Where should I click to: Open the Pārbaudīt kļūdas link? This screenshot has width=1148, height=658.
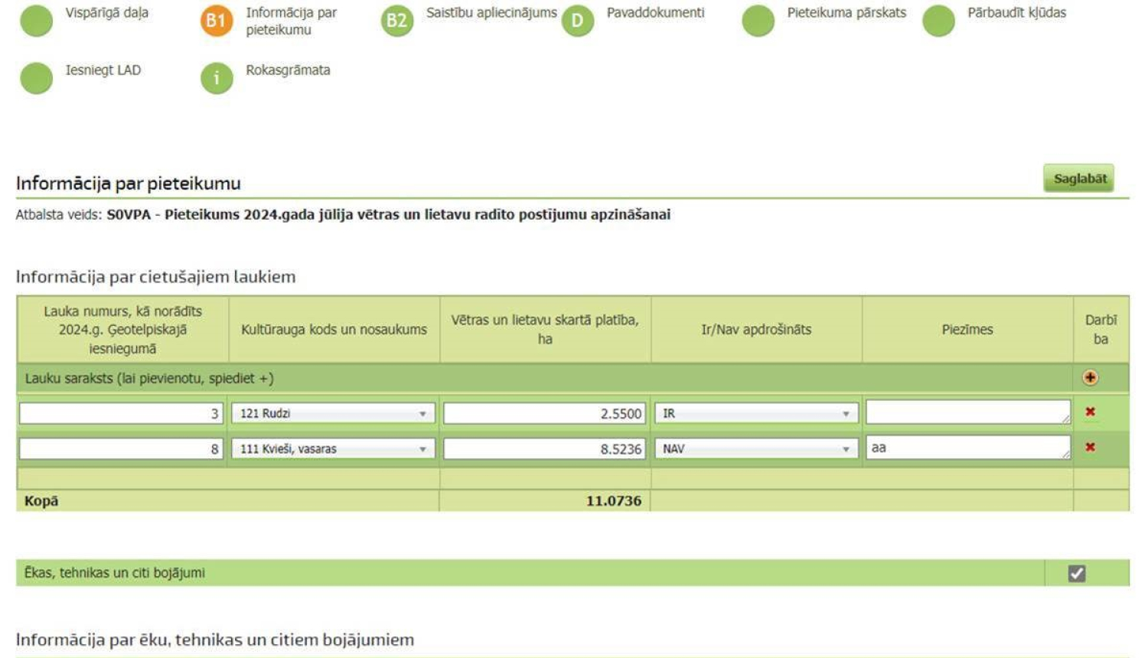tap(1016, 13)
